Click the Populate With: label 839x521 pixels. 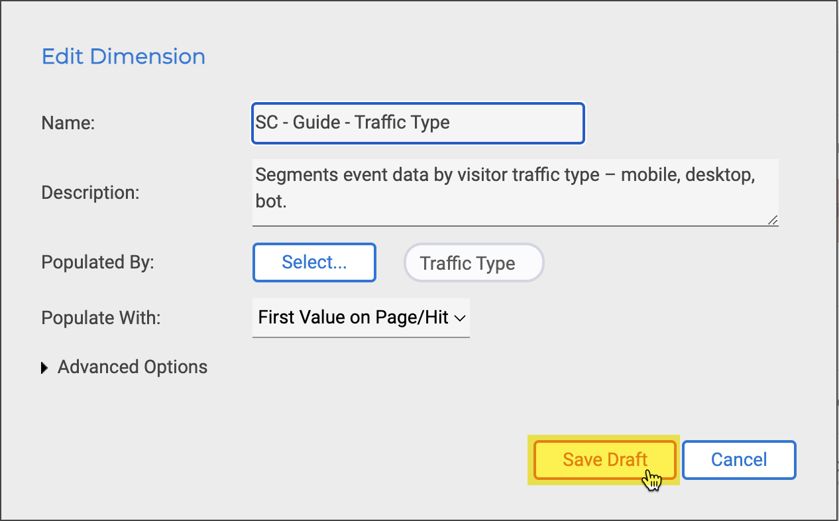point(101,318)
